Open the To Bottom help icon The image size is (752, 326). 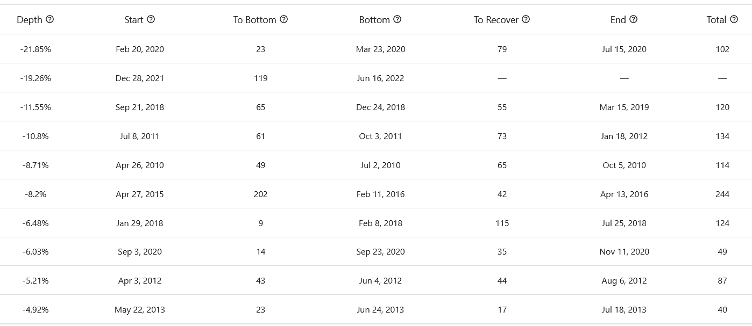point(284,19)
